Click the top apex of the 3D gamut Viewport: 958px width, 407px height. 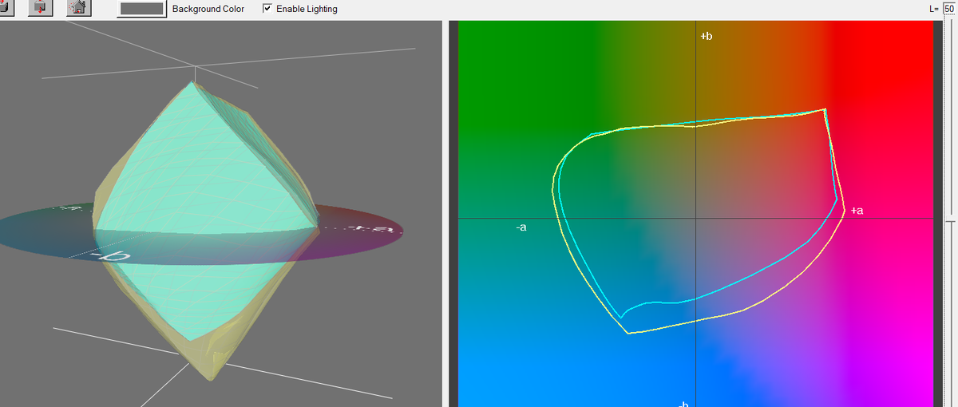(192, 81)
